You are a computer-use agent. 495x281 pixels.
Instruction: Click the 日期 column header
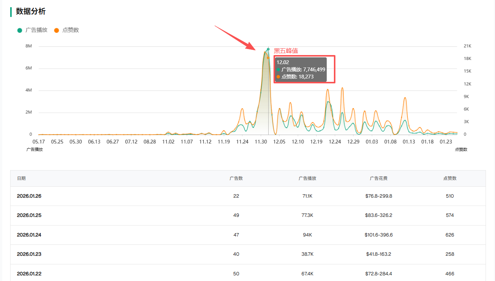[22, 178]
